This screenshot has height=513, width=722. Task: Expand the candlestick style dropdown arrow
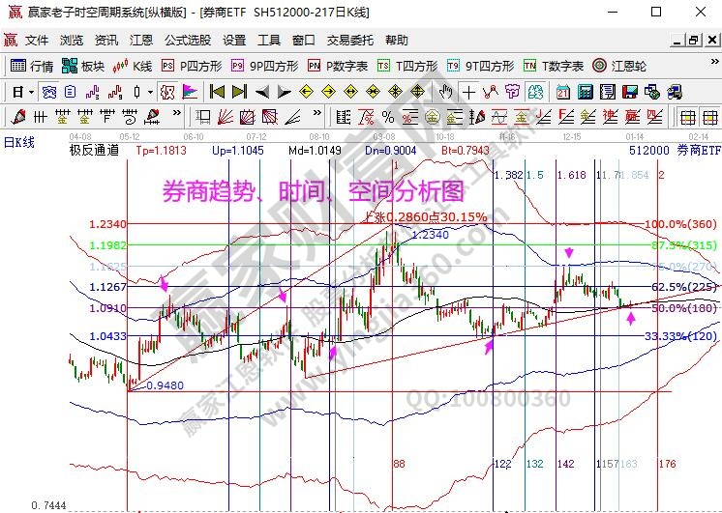coord(149,92)
